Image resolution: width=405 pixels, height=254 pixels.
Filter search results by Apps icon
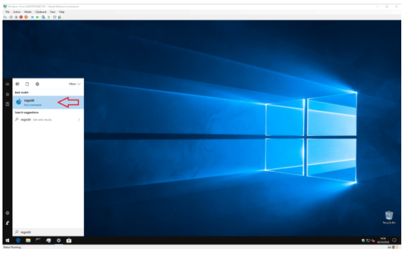pyautogui.click(x=17, y=84)
